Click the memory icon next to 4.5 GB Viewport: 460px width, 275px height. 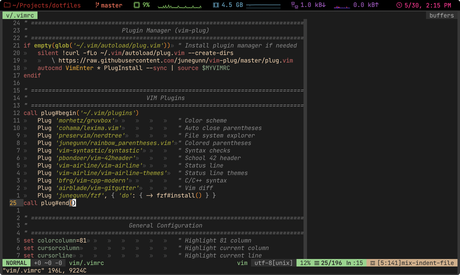(x=216, y=5)
